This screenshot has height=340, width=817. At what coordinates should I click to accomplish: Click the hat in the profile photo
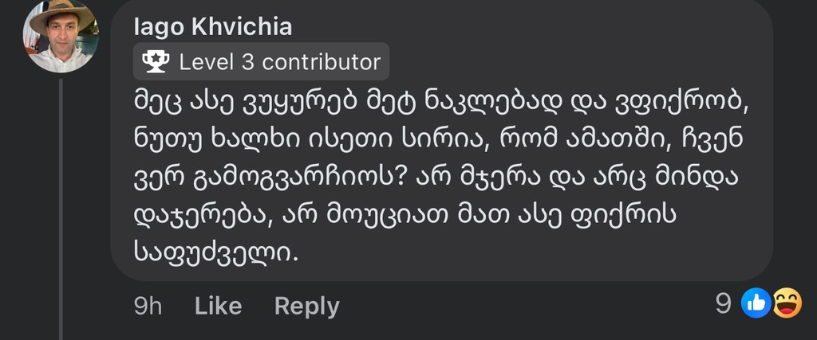point(61,13)
